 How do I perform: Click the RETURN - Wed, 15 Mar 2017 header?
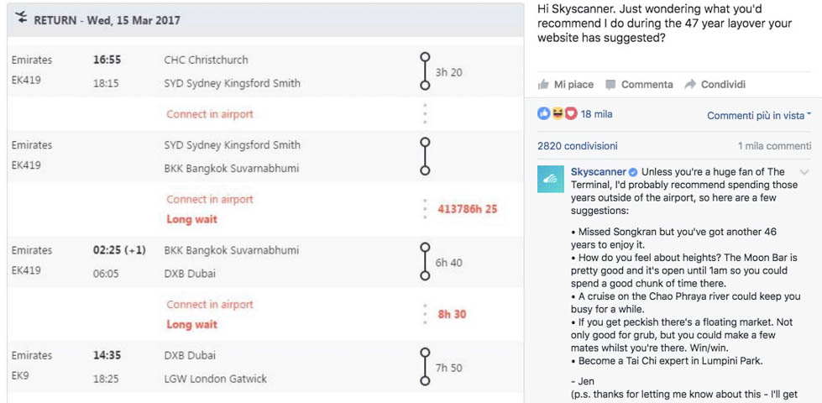[x=107, y=19]
